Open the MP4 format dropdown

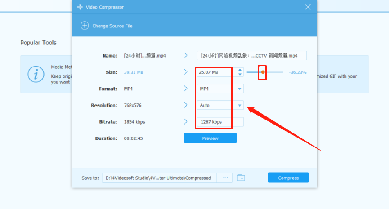click(x=220, y=89)
